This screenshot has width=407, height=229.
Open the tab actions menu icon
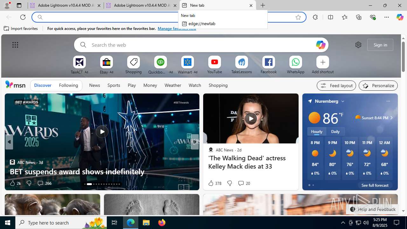click(x=19, y=5)
